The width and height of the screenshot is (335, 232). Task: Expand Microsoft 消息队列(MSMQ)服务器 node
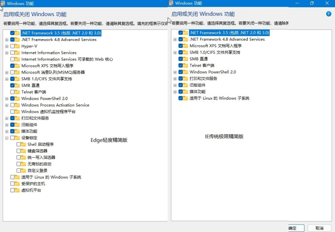point(7,72)
